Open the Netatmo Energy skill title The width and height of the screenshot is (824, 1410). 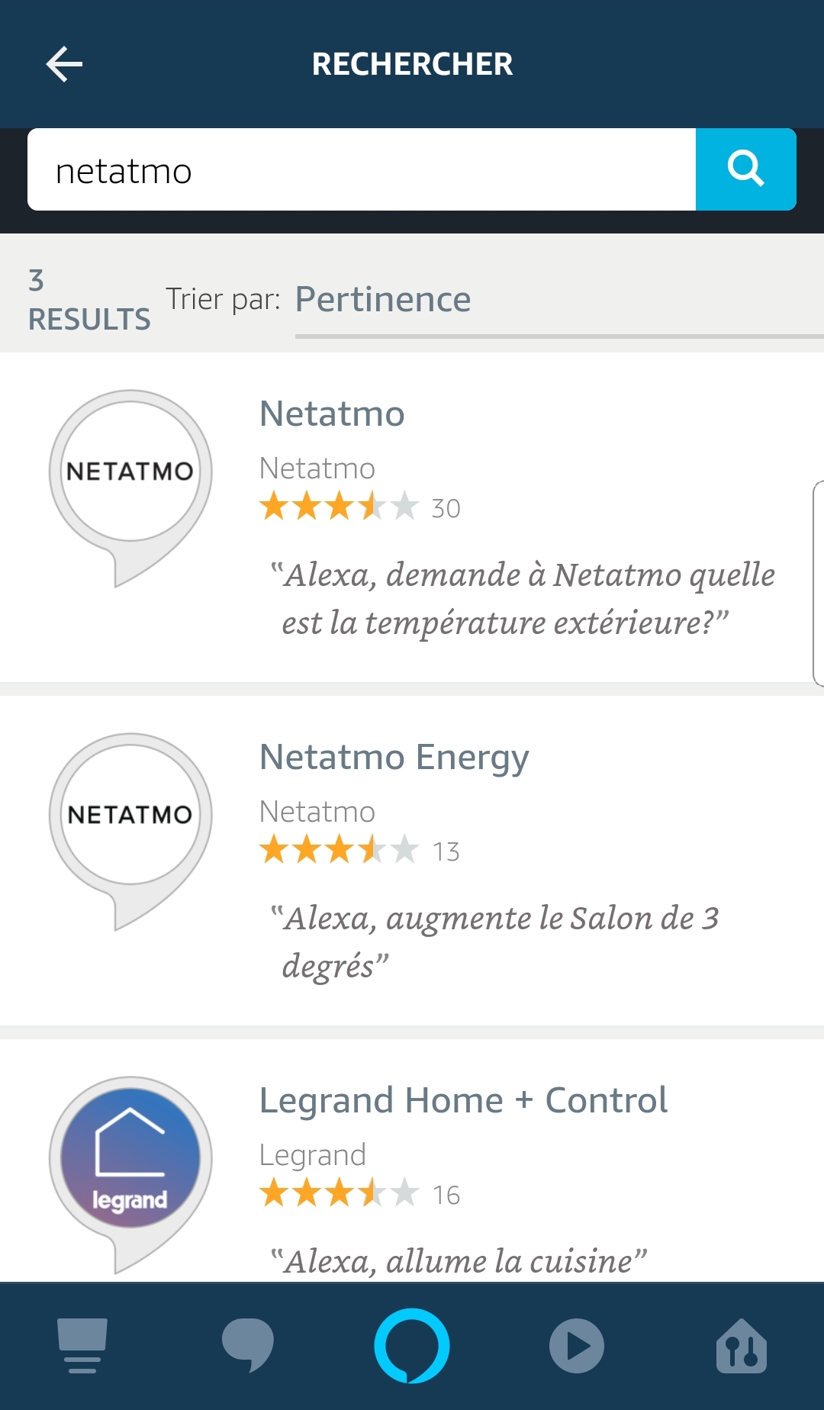coord(394,758)
